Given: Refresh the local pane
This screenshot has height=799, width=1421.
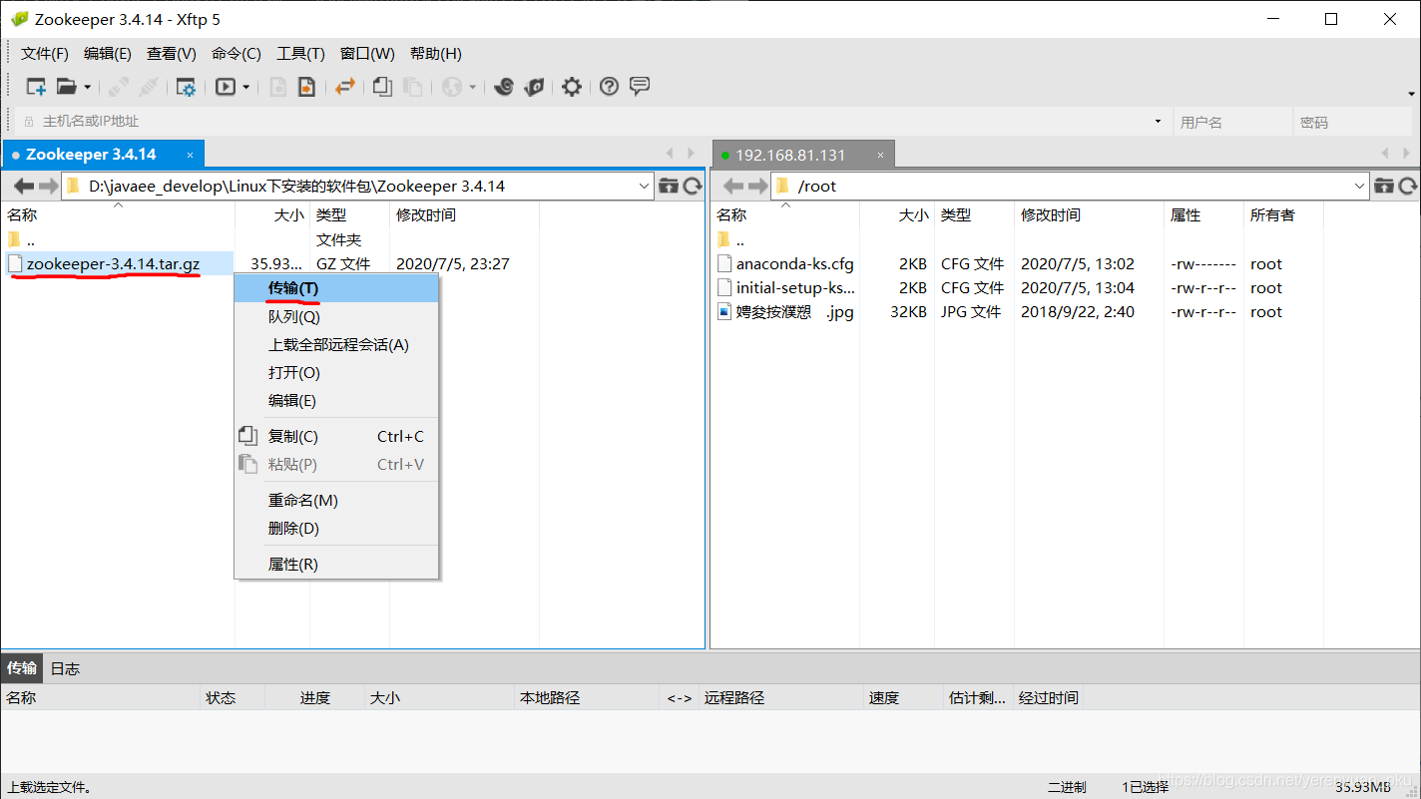Looking at the screenshot, I should (693, 186).
